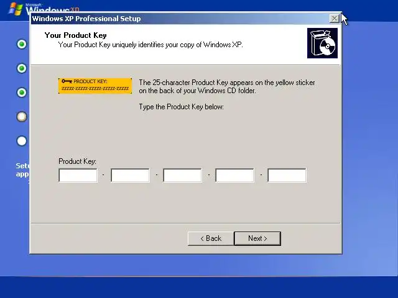The image size is (398, 298).
Task: Click the yellow Product Key sticker image
Action: click(x=95, y=86)
